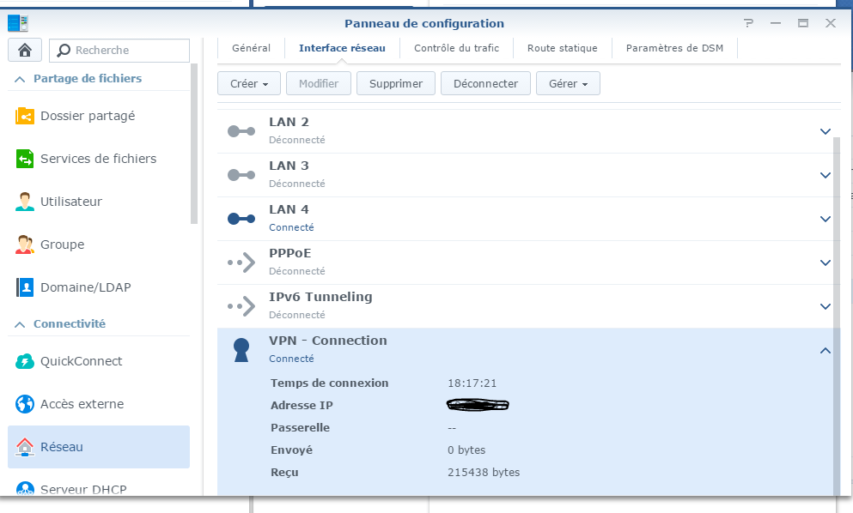
Task: Click the Control Panel home icon
Action: click(24, 50)
